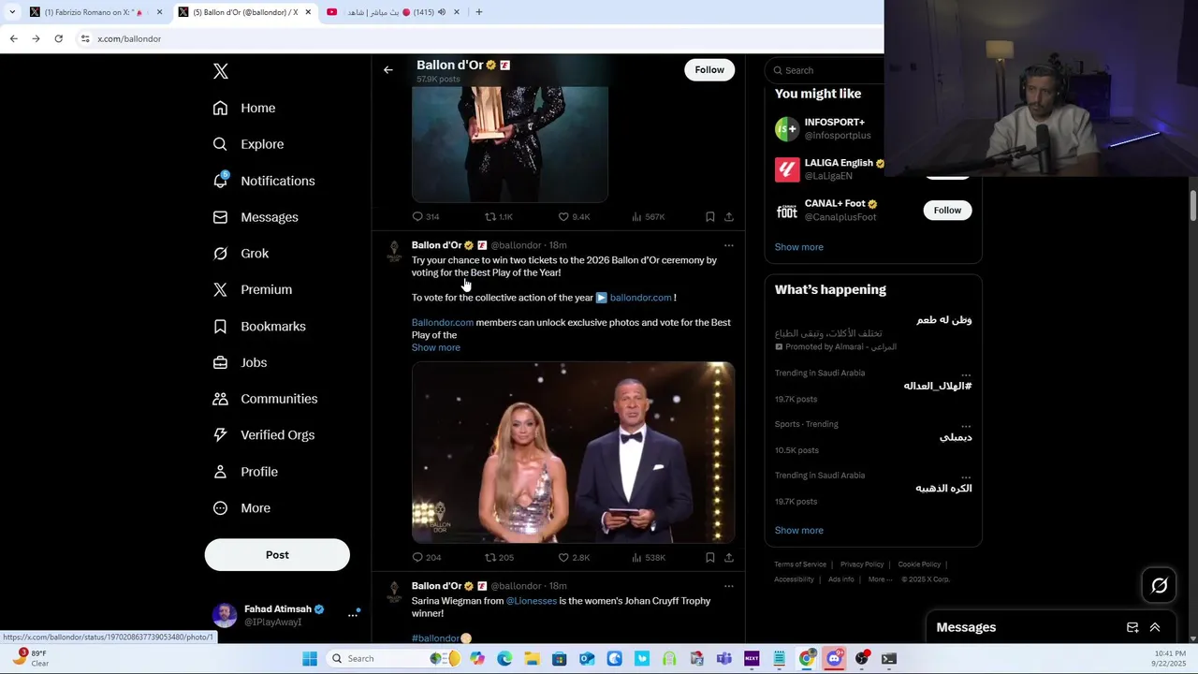Open the Grok floating button
This screenshot has width=1198, height=674.
pyautogui.click(x=1159, y=586)
